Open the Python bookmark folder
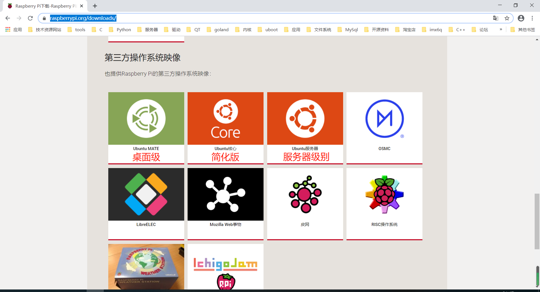Image resolution: width=540 pixels, height=292 pixels. [120, 30]
